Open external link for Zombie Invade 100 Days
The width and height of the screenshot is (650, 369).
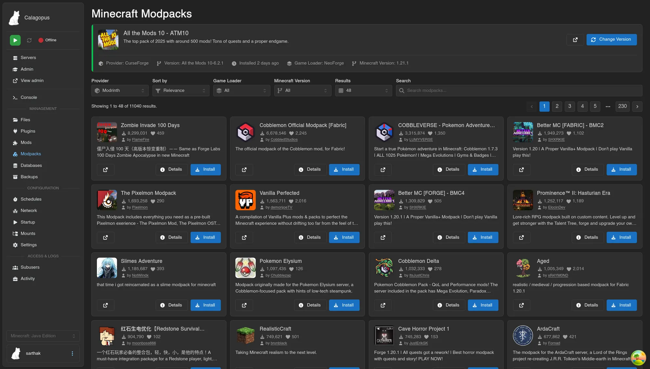(x=106, y=170)
